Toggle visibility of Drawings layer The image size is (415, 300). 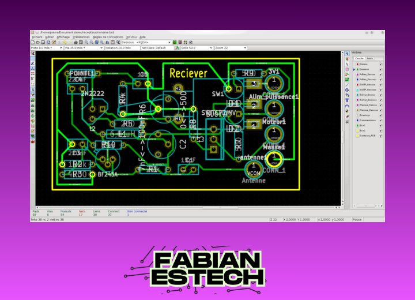(x=380, y=115)
